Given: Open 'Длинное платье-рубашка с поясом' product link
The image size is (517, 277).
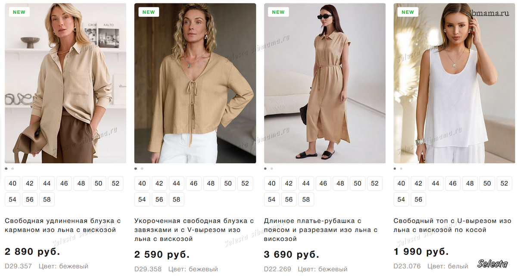Looking at the screenshot, I should [321, 230].
